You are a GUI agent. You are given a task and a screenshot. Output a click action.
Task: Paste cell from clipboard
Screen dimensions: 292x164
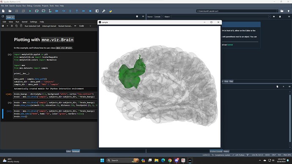[x=21, y=26]
